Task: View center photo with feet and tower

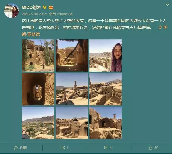Action: (x=72, y=89)
